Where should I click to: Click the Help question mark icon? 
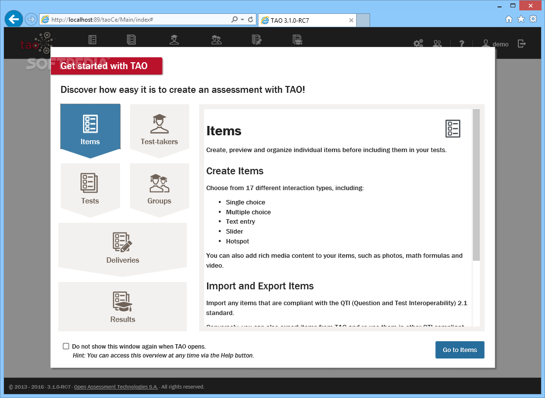tap(461, 44)
